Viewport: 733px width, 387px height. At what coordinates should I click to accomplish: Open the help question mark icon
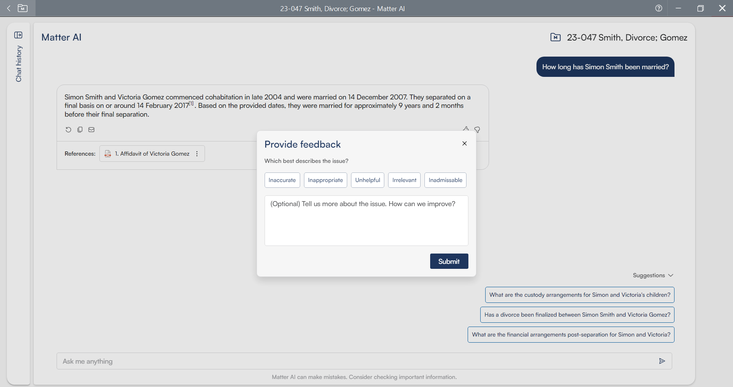pyautogui.click(x=658, y=8)
